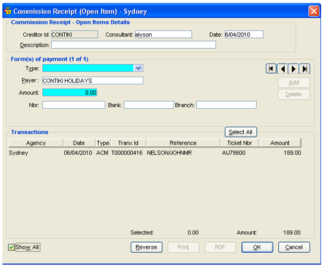Click the Creditor Id field
The height and width of the screenshot is (267, 324).
tap(74, 34)
